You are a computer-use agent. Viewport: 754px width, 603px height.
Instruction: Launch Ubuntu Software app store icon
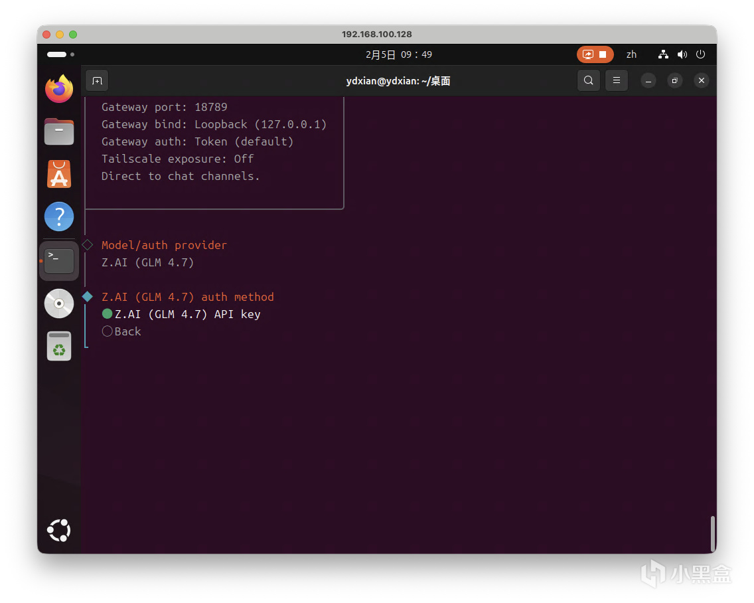(59, 174)
